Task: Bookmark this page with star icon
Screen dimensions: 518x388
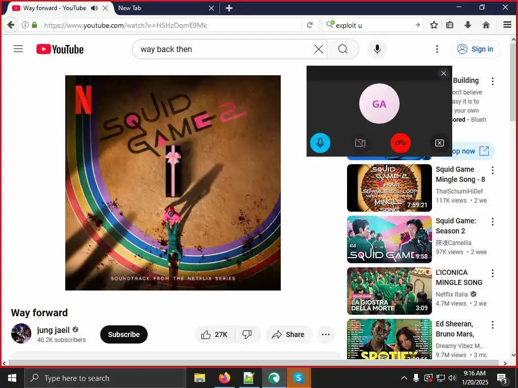Action: [434, 25]
